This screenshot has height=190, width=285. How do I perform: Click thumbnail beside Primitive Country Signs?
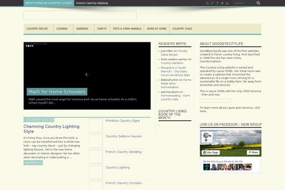pos(96,125)
